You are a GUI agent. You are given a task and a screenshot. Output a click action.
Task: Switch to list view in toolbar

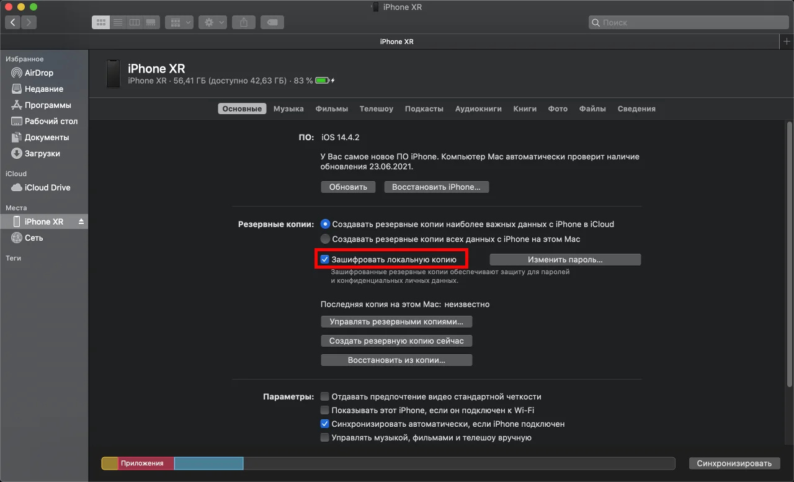coord(117,22)
